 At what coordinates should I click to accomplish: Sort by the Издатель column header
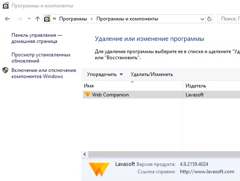click(212, 86)
